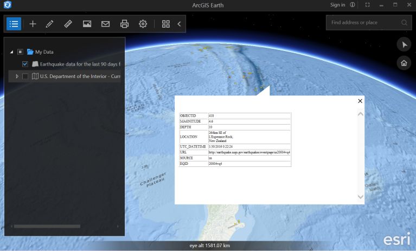Open the info icon beside Sign in
416x251 pixels.
[x=353, y=5]
